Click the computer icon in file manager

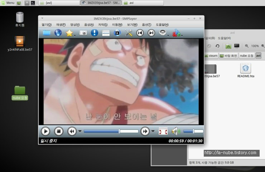click(x=237, y=46)
